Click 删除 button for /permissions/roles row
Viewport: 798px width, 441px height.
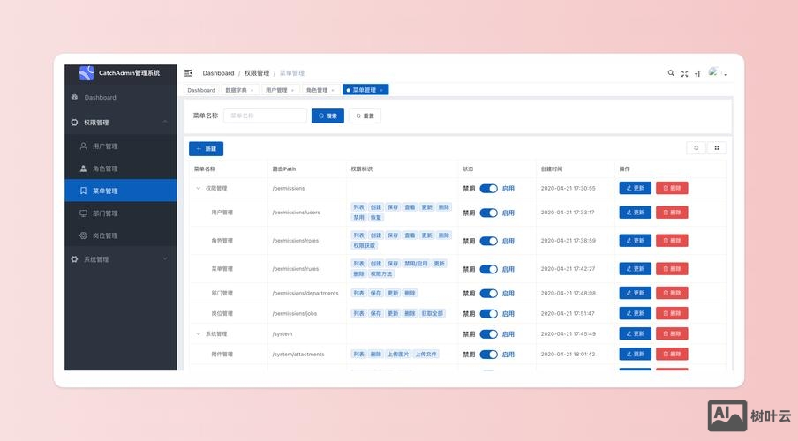click(672, 240)
